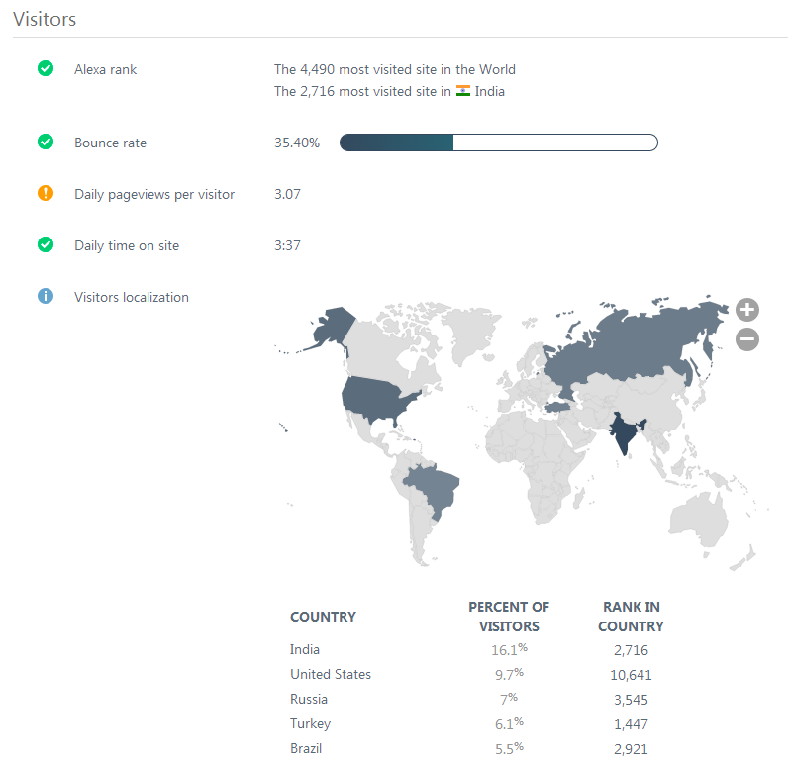Click the PERCENT OF VISITORS column header
788x765 pixels.
pyautogui.click(x=509, y=617)
